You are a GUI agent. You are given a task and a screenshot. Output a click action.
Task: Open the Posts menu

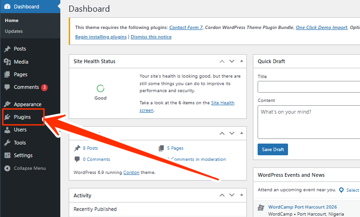pos(20,49)
